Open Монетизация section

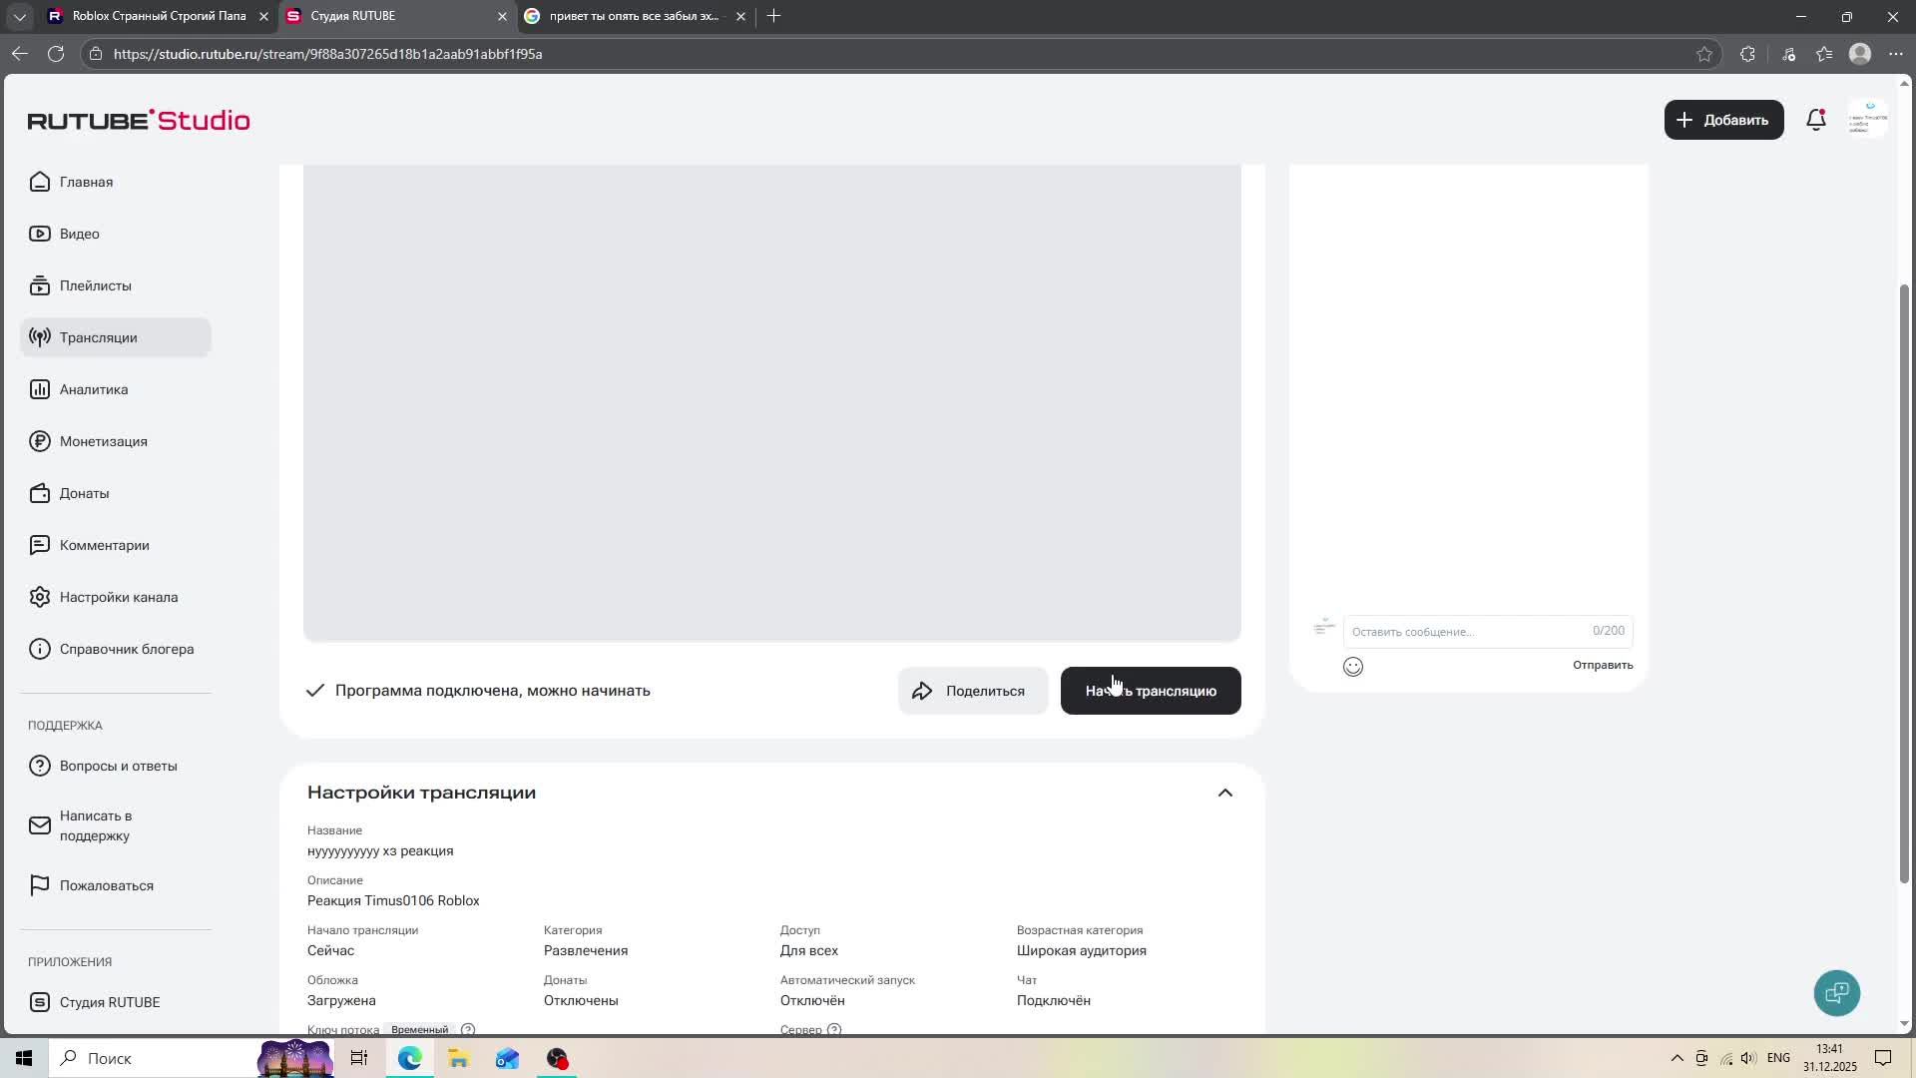pos(103,441)
